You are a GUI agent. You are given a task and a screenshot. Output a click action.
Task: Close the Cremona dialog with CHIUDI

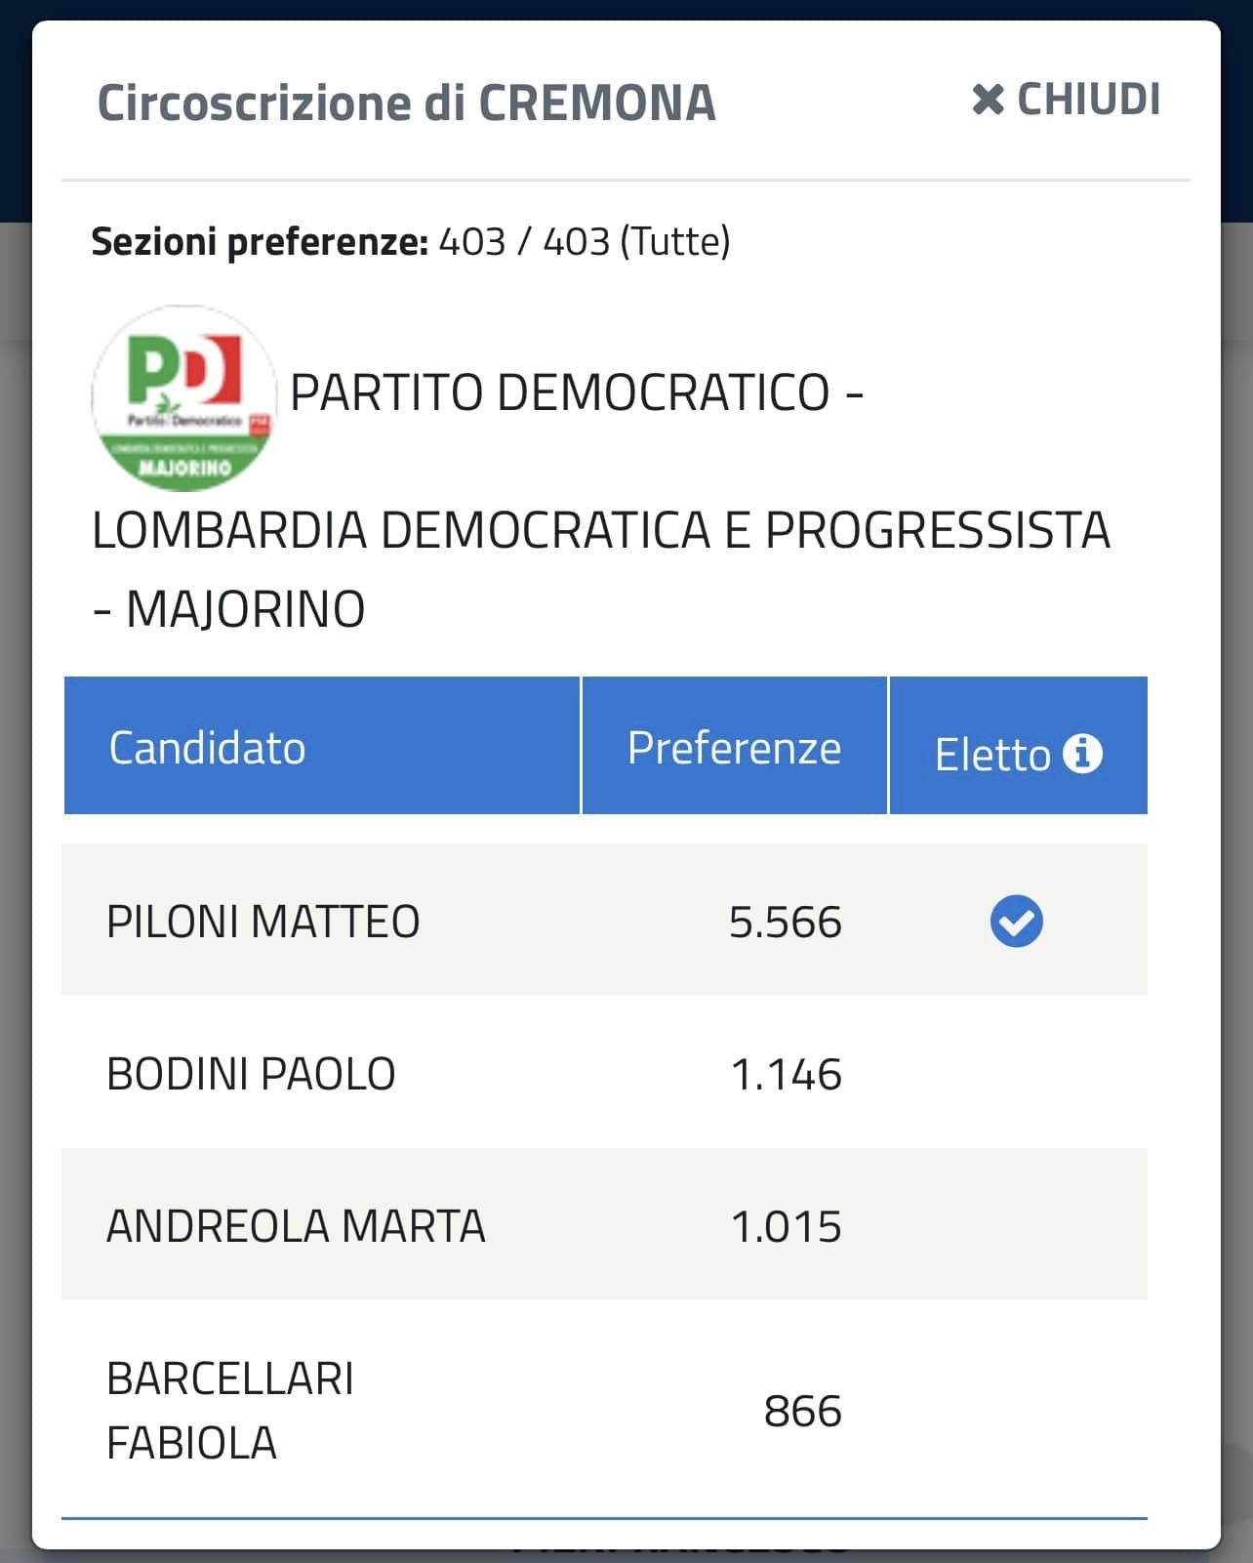[1067, 100]
